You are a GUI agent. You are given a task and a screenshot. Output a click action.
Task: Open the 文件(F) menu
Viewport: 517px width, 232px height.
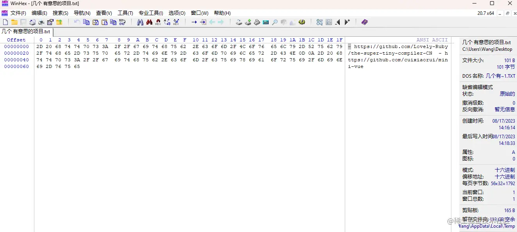tap(18, 13)
